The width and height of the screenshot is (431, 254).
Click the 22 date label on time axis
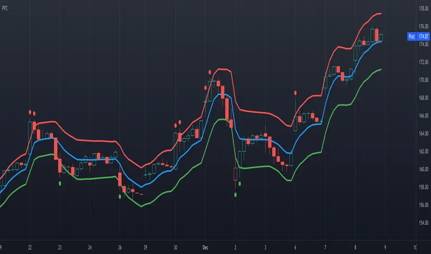pos(30,248)
